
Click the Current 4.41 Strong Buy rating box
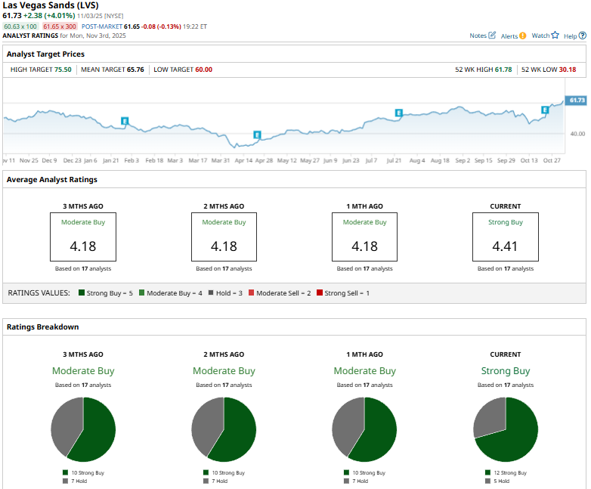506,237
